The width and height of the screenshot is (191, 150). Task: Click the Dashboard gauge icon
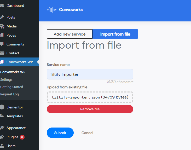pyautogui.click(x=2, y=5)
